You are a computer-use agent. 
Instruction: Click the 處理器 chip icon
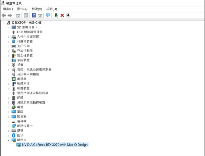pyautogui.click(x=14, y=79)
